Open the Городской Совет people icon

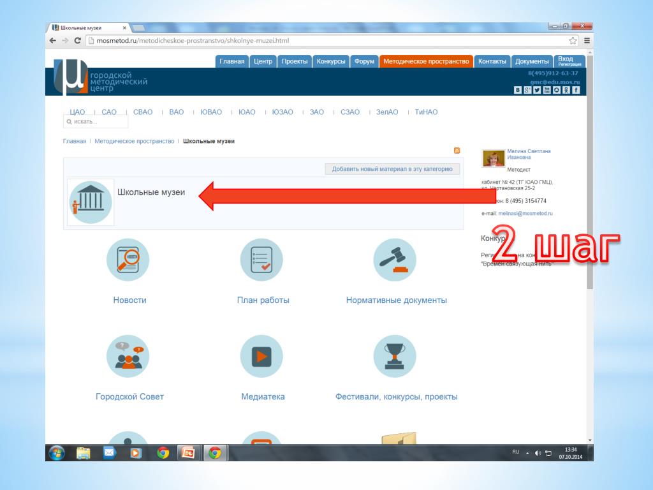click(x=128, y=356)
